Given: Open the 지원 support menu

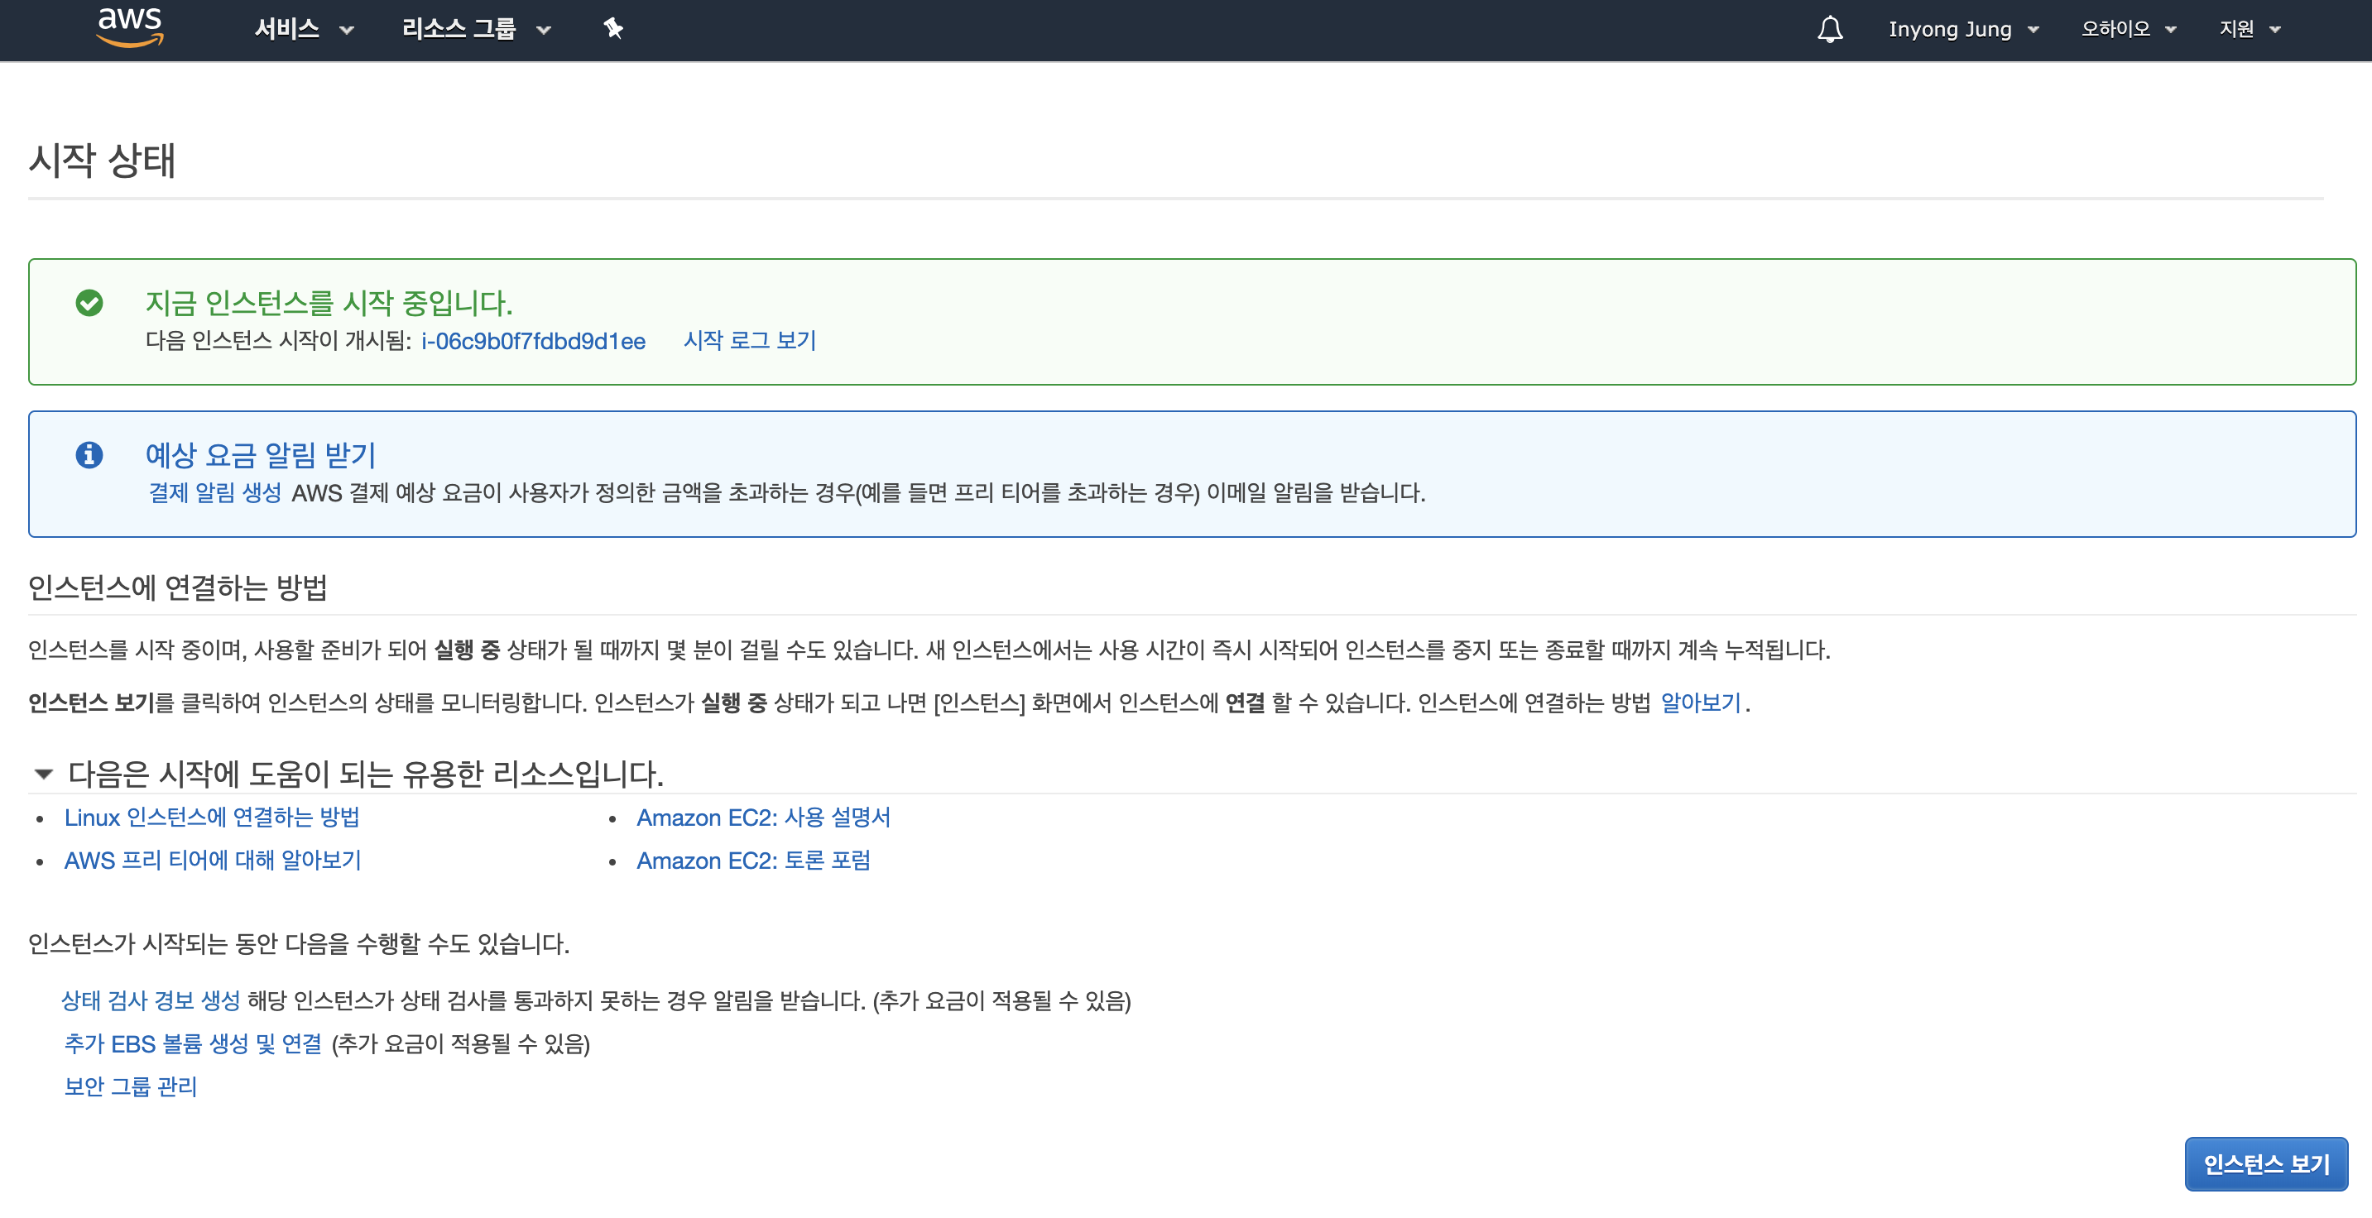Looking at the screenshot, I should 2249,30.
